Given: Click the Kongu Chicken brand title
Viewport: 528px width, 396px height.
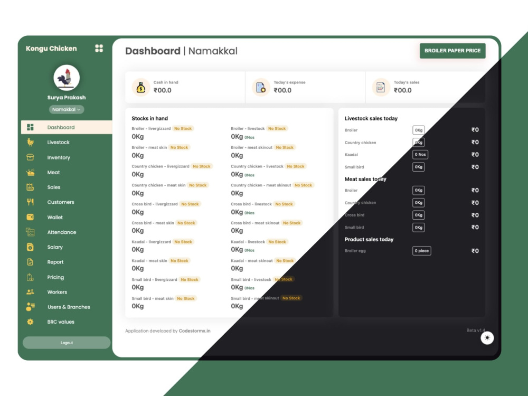Looking at the screenshot, I should tap(51, 49).
